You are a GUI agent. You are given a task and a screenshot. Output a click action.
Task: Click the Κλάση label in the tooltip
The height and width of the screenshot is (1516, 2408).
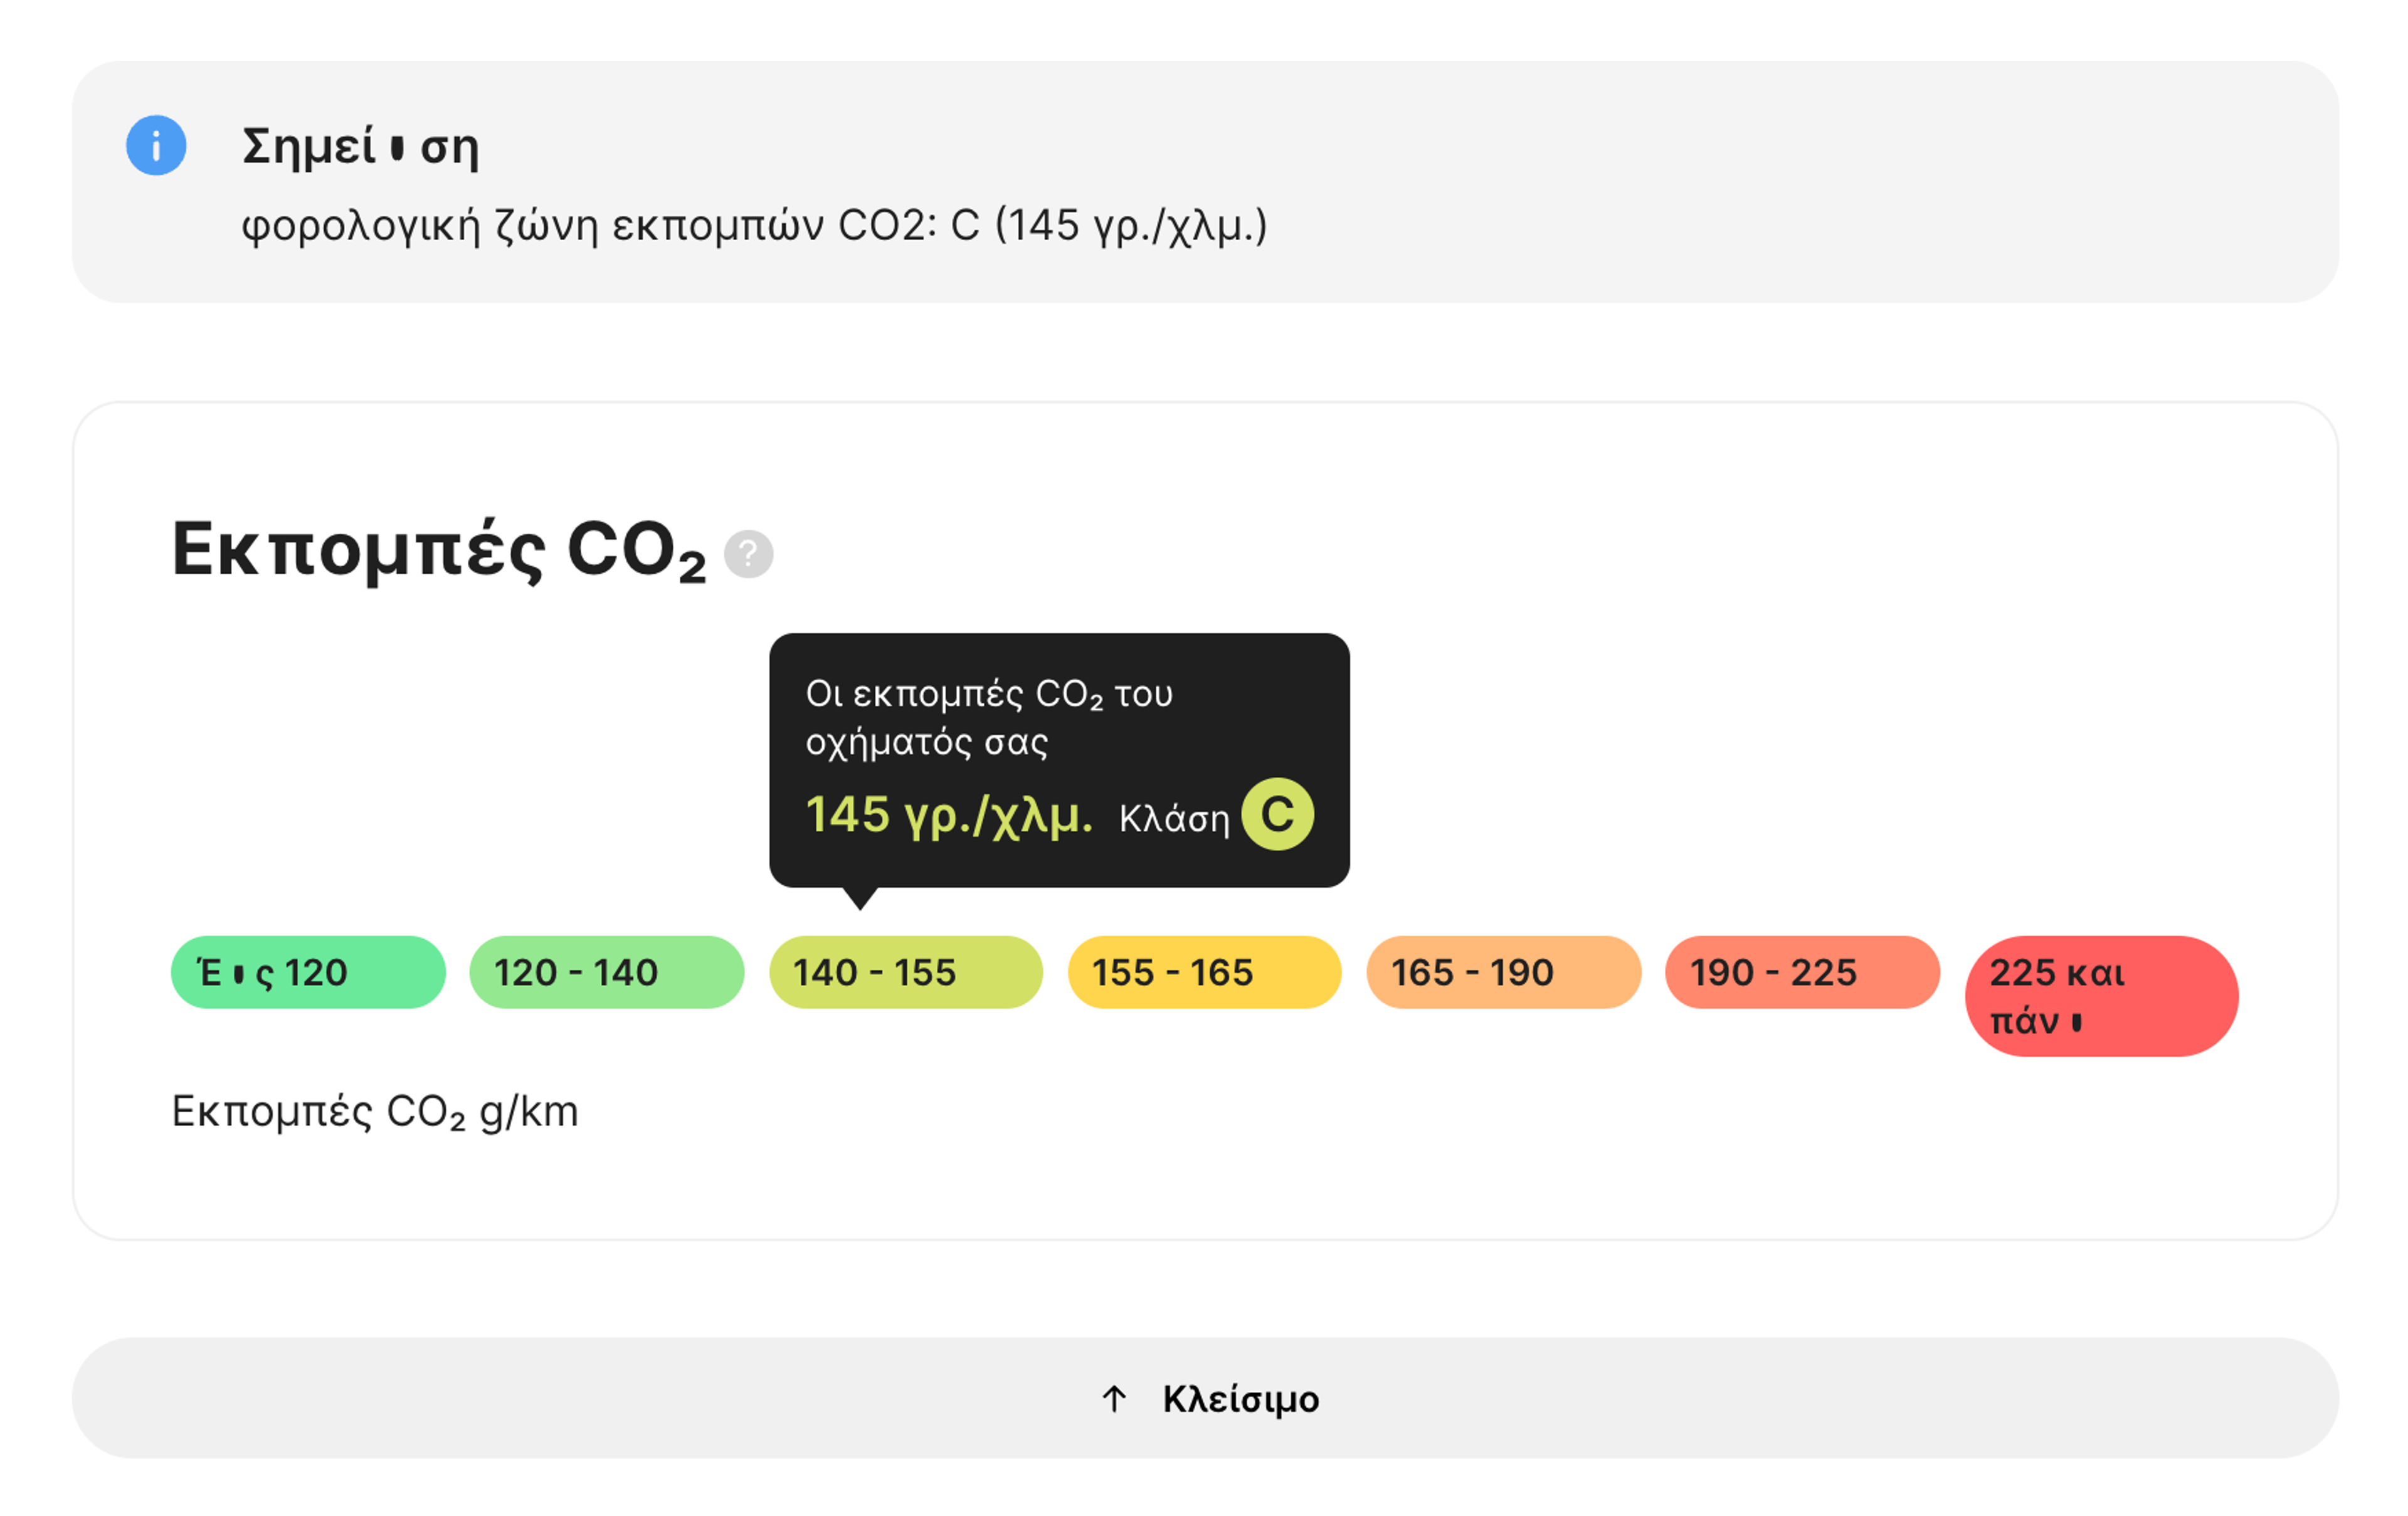pos(1174,818)
